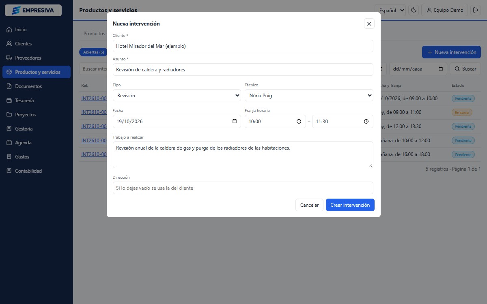The width and height of the screenshot is (487, 304).
Task: Click the Empresiva logo
Action: coord(33,10)
